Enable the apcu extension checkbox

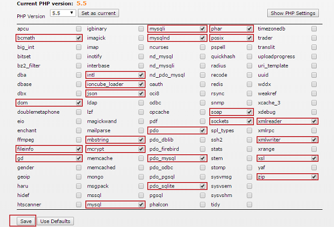(78, 28)
